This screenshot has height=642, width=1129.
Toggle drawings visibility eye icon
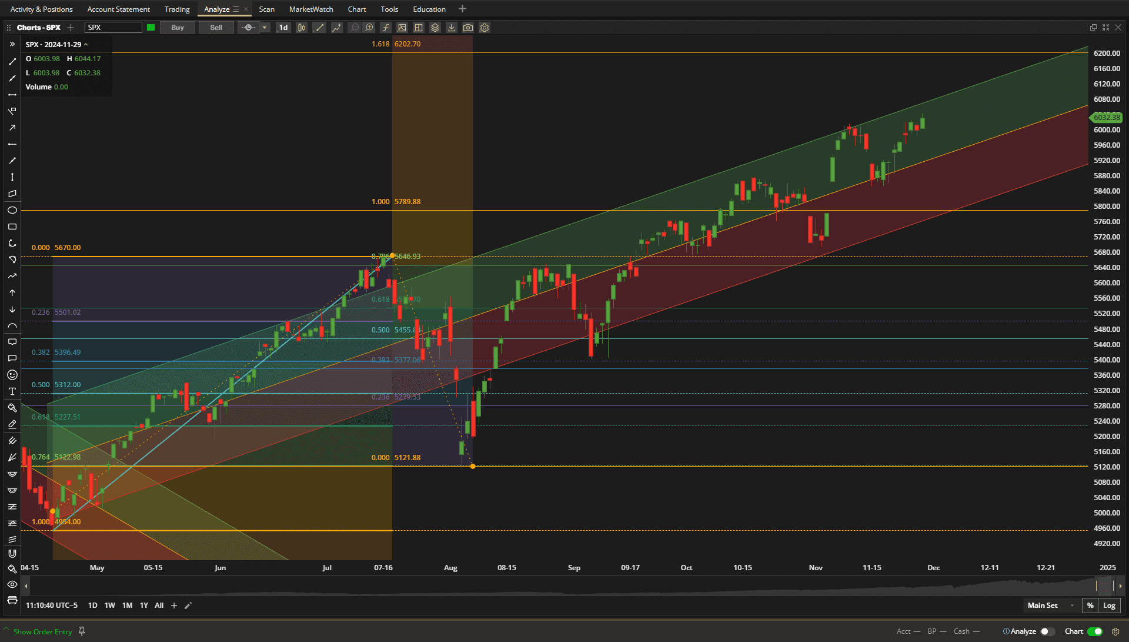pyautogui.click(x=12, y=584)
